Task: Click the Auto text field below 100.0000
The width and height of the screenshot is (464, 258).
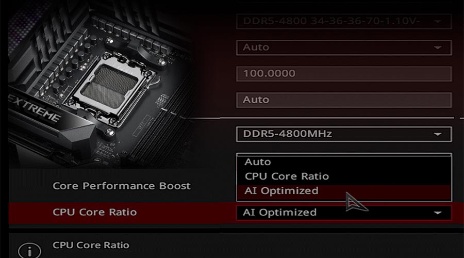Action: tap(344, 100)
